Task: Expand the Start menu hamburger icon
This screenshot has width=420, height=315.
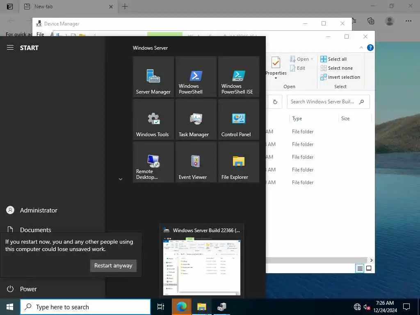Action: pyautogui.click(x=10, y=48)
